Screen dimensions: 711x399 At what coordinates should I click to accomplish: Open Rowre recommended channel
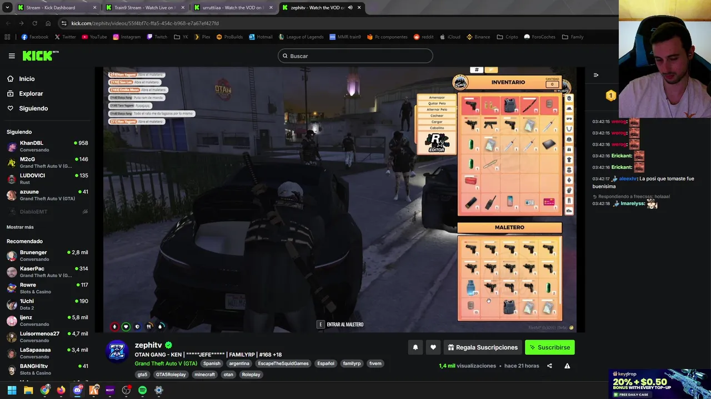[47, 288]
